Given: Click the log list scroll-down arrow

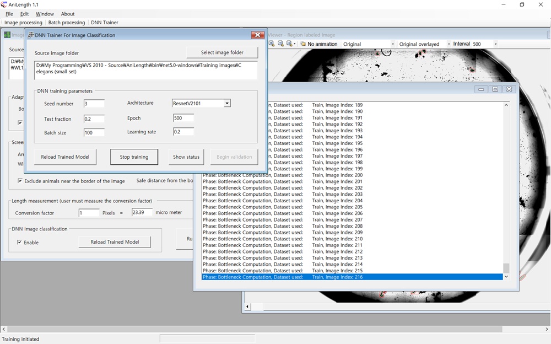Looking at the screenshot, I should 506,277.
